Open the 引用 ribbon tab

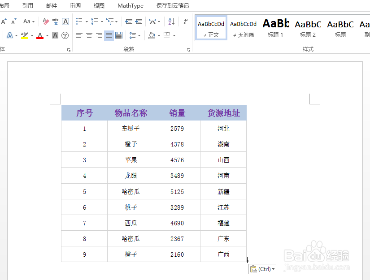pyautogui.click(x=28, y=6)
